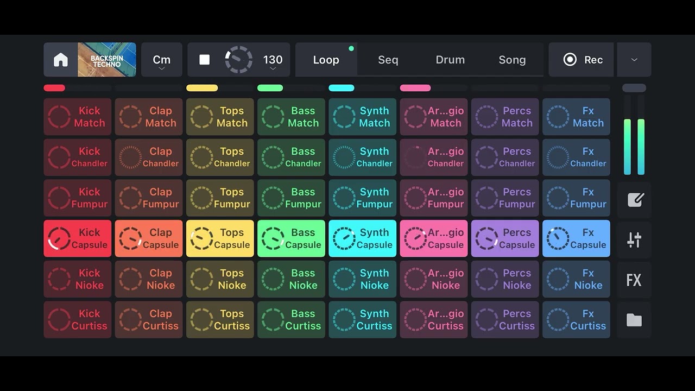Click the yellow Tops column indicator
695x391 pixels.
point(202,88)
